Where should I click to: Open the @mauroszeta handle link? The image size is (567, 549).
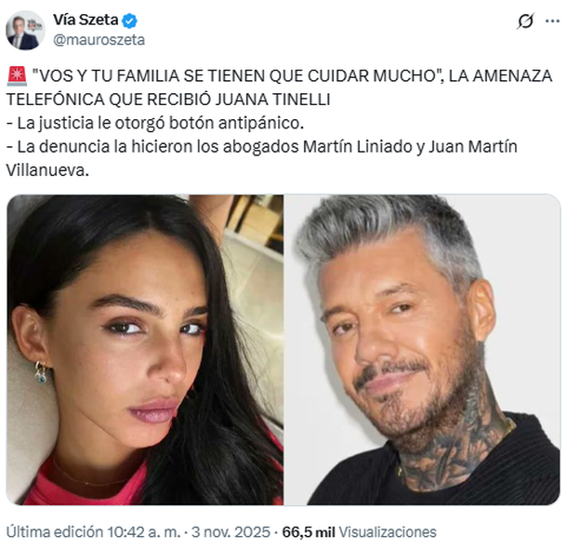(x=99, y=40)
